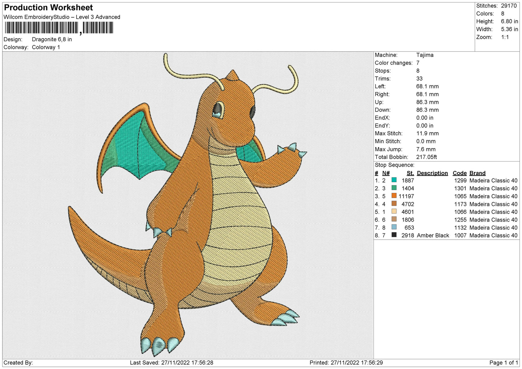Select the cream swatch for code 1066

(394, 211)
